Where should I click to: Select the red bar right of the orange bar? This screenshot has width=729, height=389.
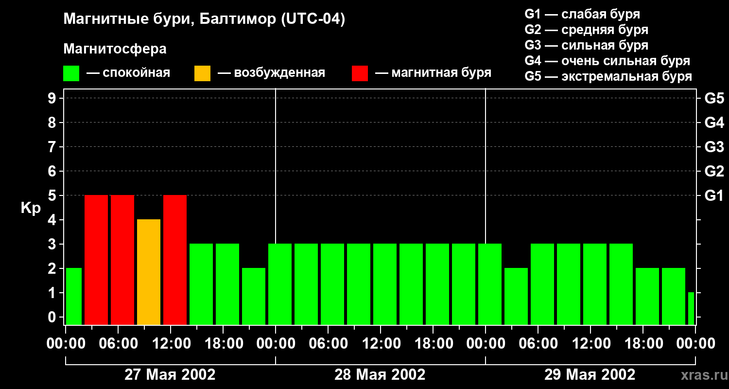[x=175, y=260]
